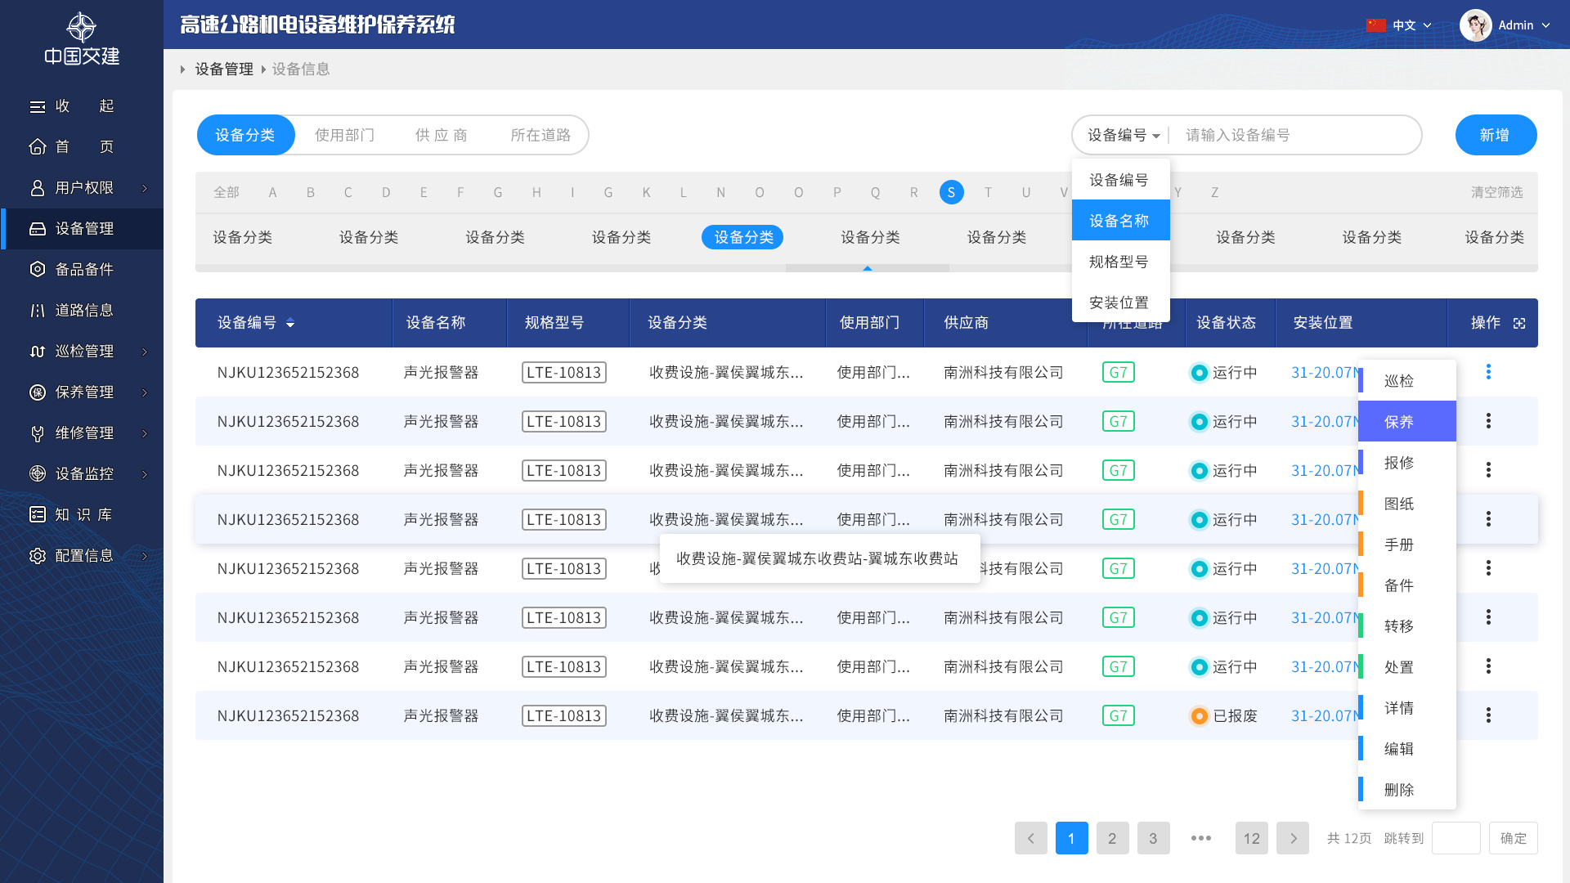Viewport: 1570px width, 883px height.
Task: Click the knowledge base icon (知识库)
Action: coord(38,515)
